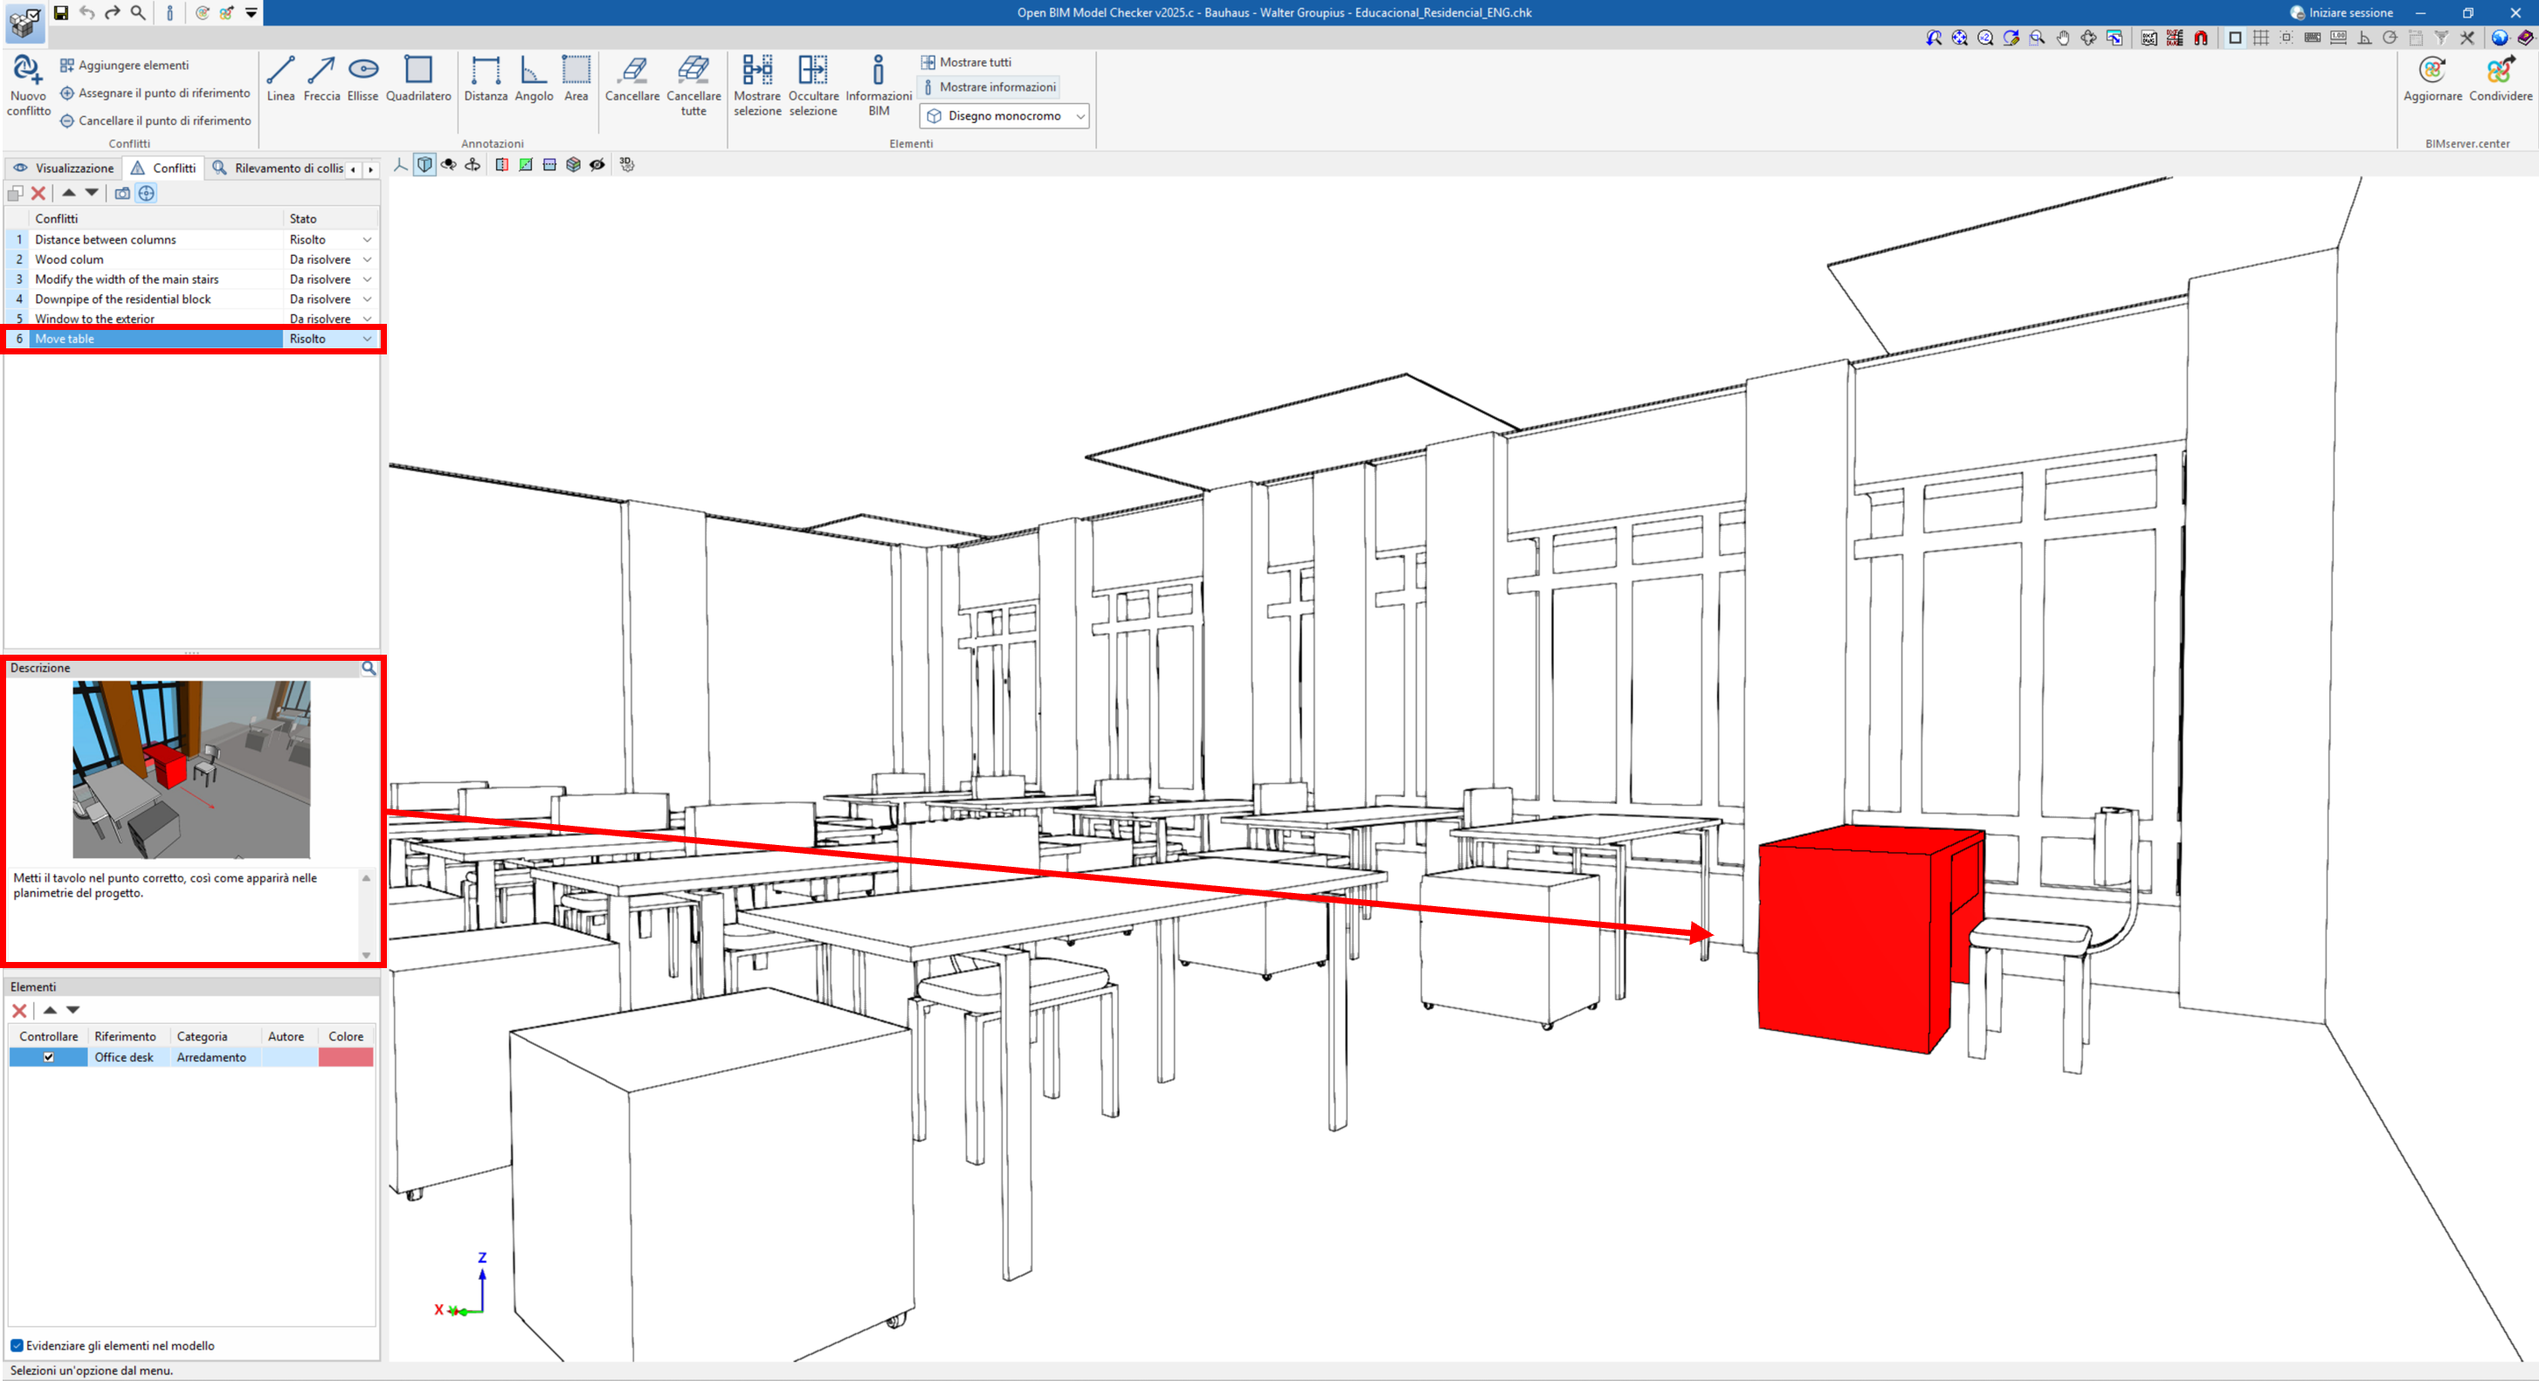Click the Cancellare tutte eraser icon
Viewport: 2539px width, 1381px height.
[693, 71]
